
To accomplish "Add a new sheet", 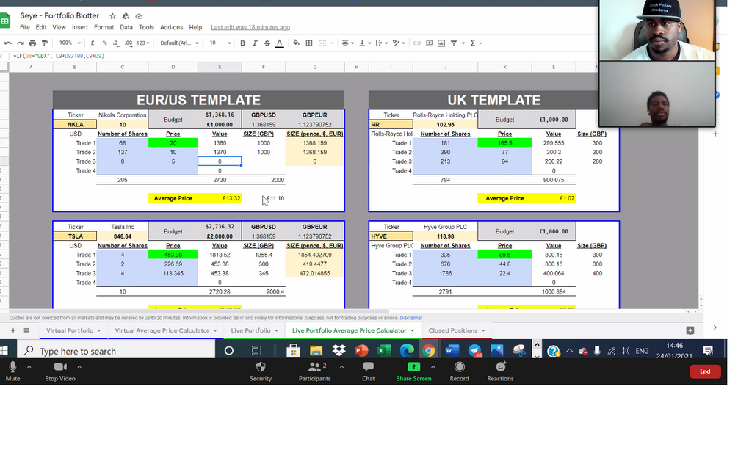I will [x=13, y=330].
